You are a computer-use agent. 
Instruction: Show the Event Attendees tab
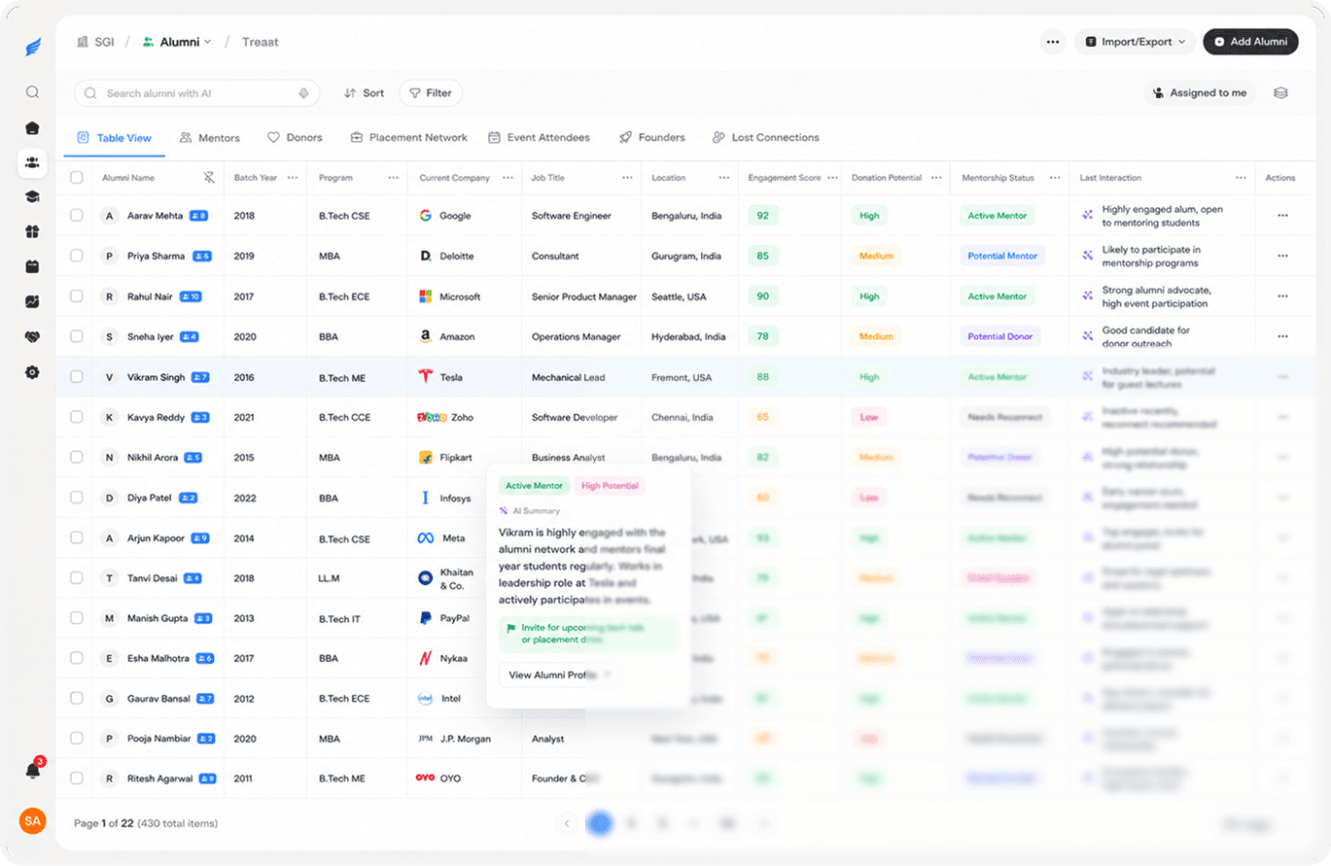[x=539, y=138]
